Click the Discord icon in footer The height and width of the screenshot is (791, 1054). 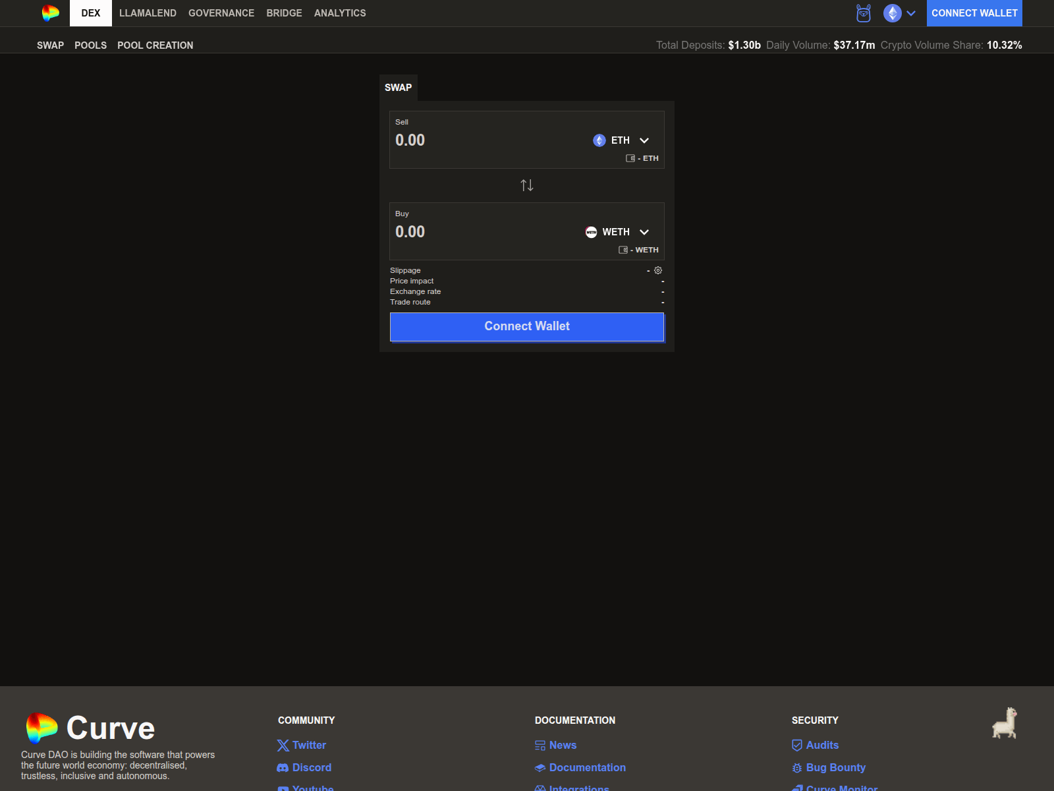pos(283,768)
